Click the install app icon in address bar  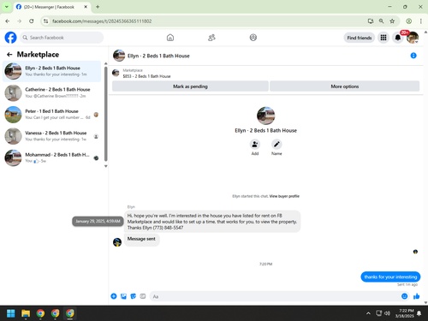(371, 21)
